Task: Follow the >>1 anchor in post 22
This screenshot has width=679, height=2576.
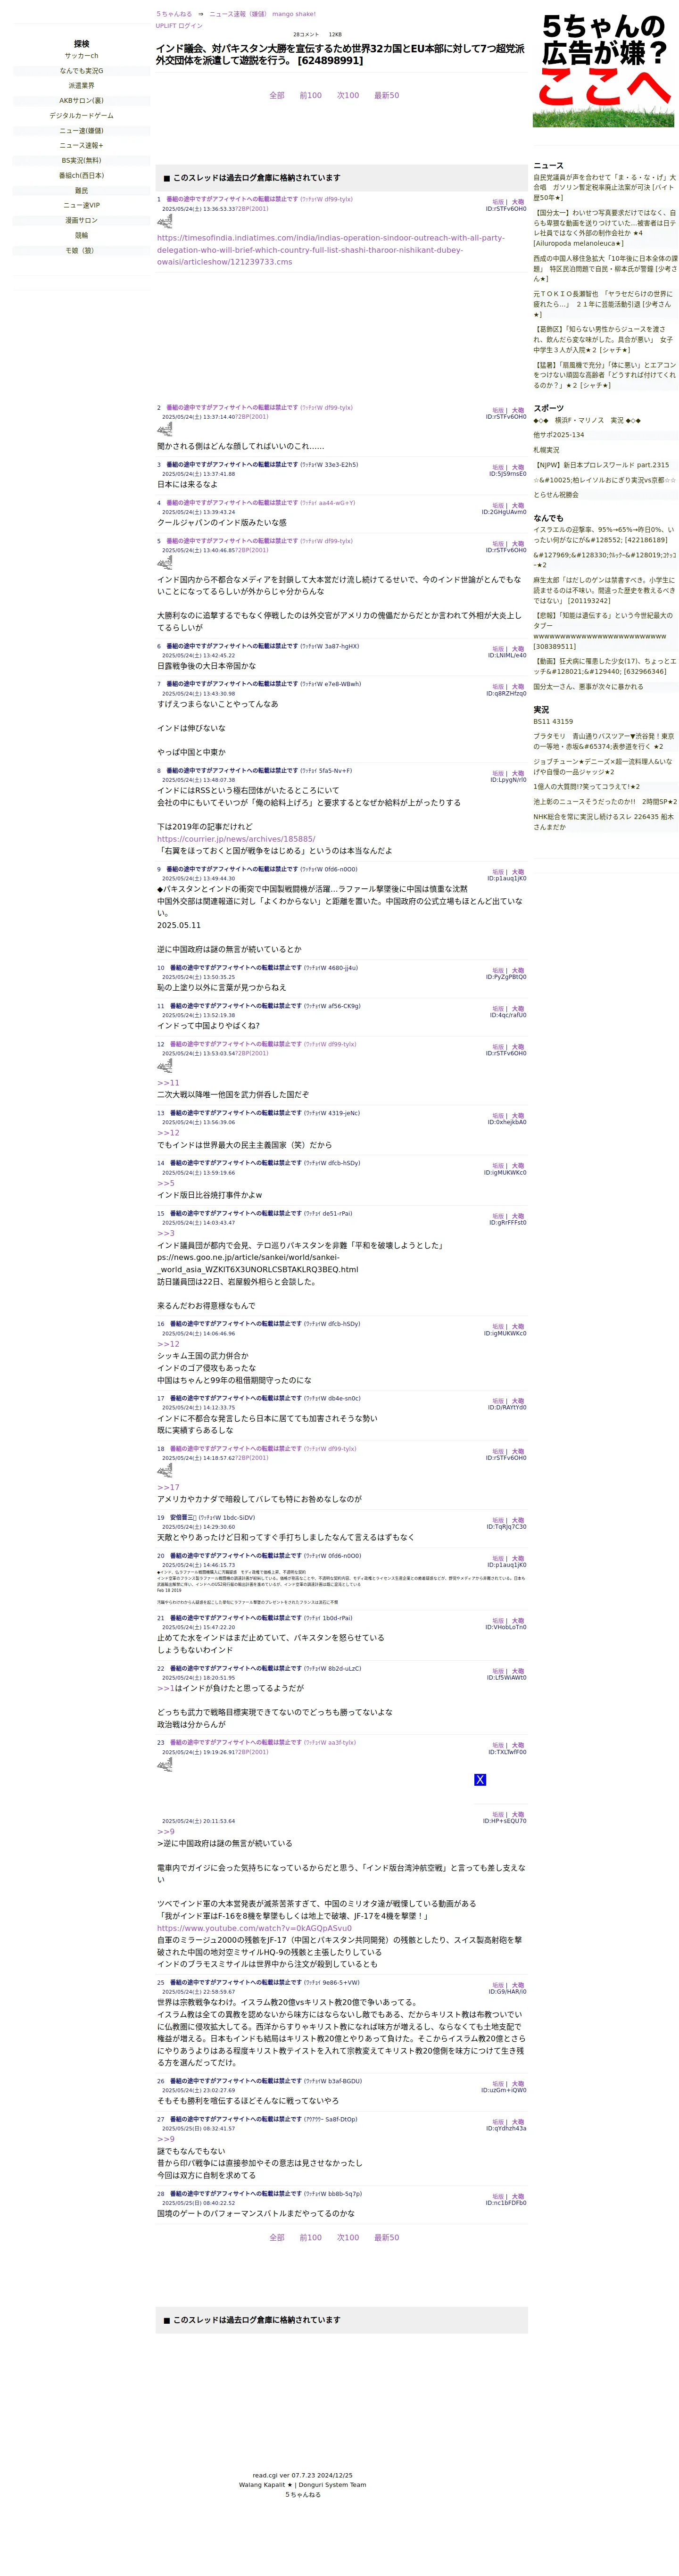Action: (166, 1688)
